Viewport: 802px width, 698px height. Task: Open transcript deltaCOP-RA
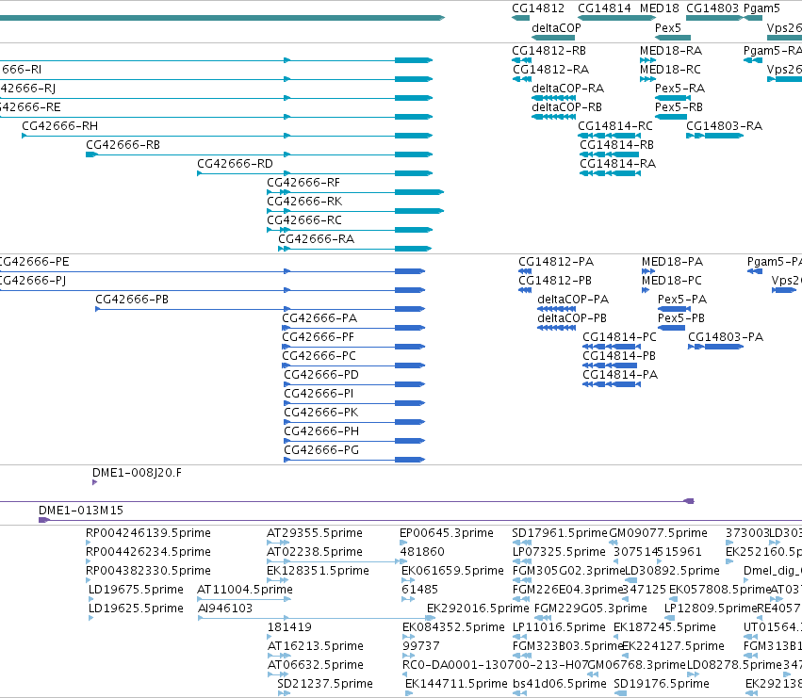567,89
